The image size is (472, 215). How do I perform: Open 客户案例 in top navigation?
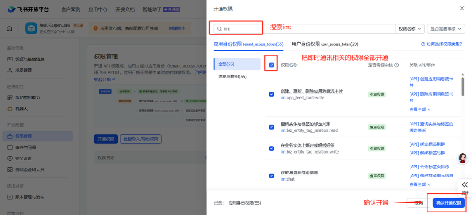pyautogui.click(x=71, y=9)
